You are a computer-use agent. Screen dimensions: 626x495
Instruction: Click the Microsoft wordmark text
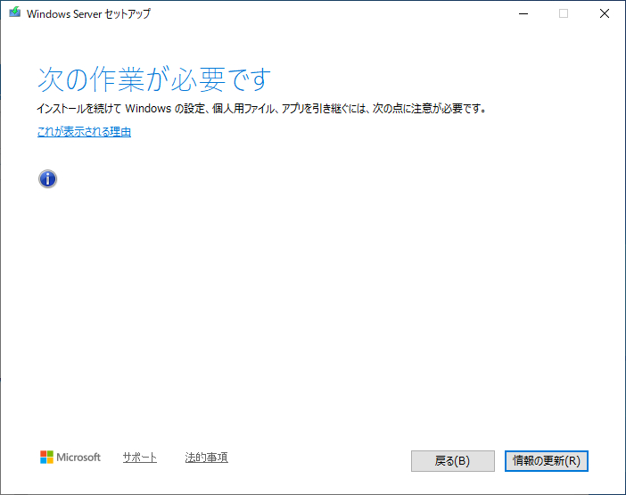[x=79, y=458]
